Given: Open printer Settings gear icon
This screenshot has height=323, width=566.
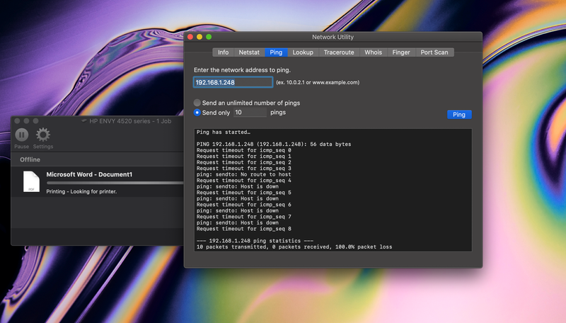Looking at the screenshot, I should coord(43,135).
